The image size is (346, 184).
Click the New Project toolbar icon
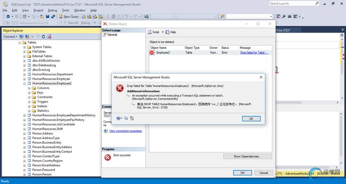click(25, 17)
